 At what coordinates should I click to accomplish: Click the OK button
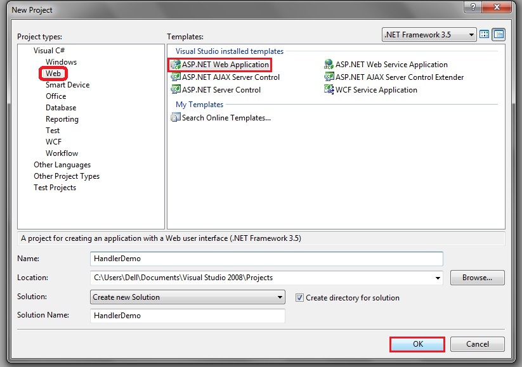tap(417, 344)
